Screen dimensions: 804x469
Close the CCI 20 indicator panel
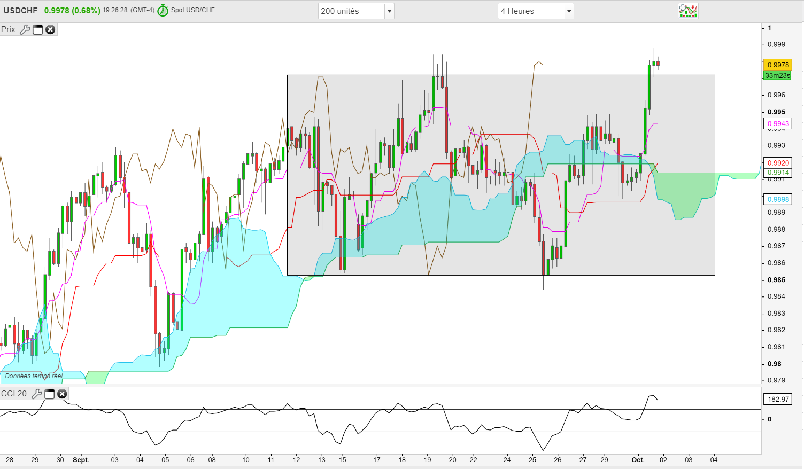click(x=62, y=394)
